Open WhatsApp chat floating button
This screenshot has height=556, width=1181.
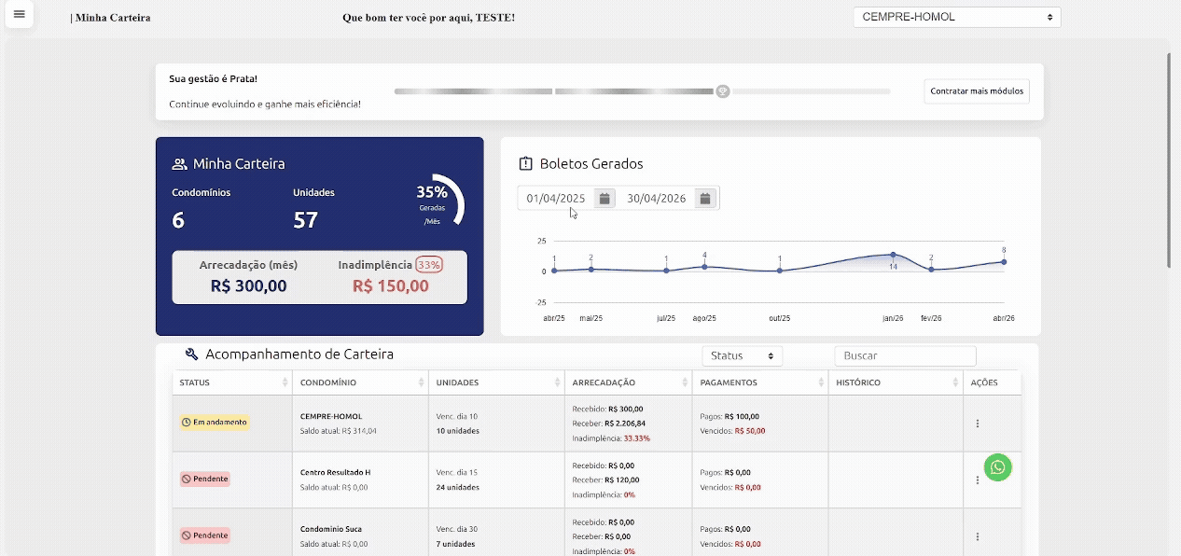[x=997, y=467]
